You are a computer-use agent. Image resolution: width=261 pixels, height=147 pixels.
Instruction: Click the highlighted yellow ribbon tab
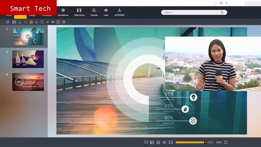20,17
